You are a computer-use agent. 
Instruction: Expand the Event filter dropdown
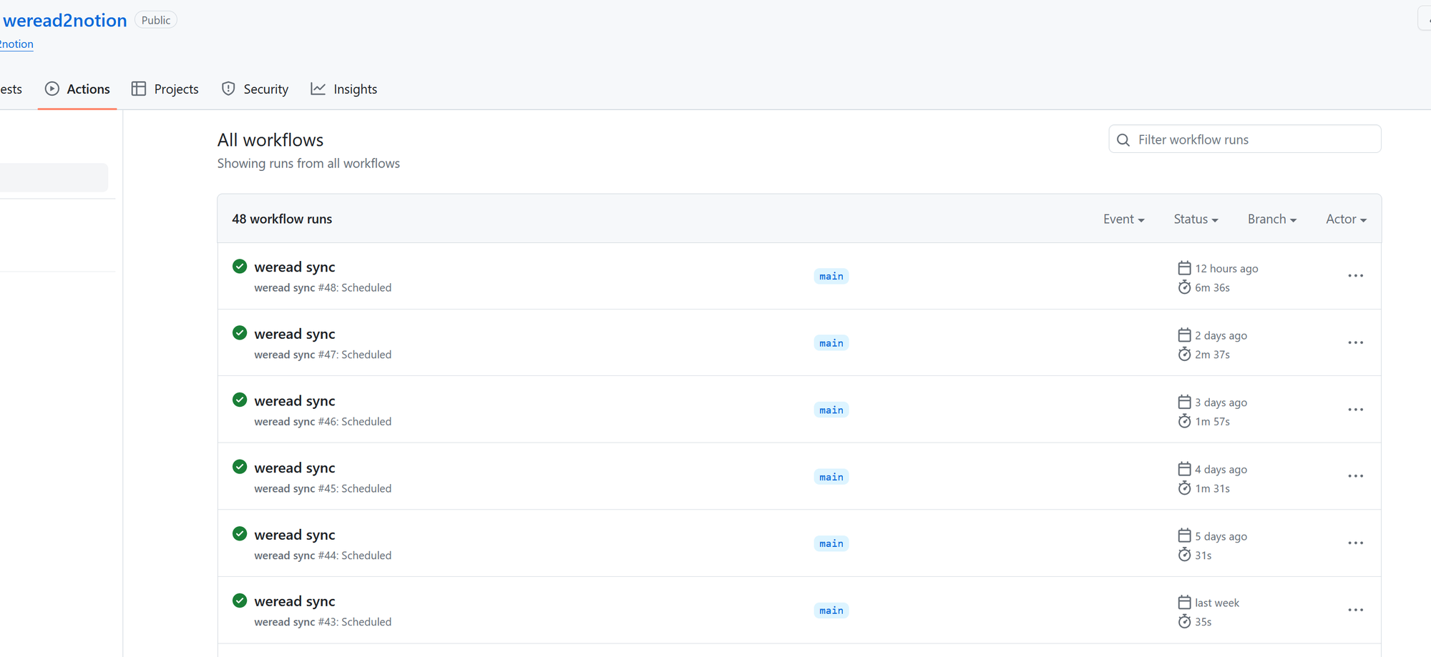click(1123, 219)
